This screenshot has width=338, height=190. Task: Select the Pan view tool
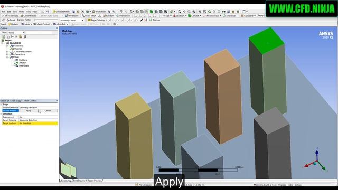[184, 12]
